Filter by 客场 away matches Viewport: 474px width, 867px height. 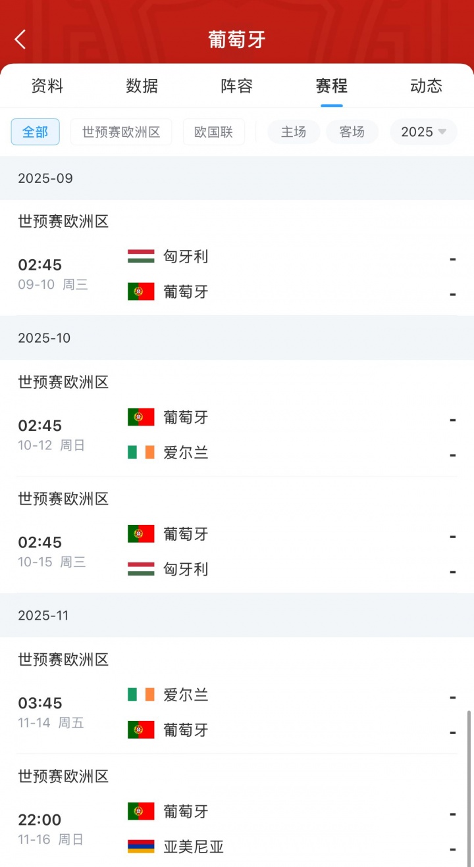click(x=352, y=132)
